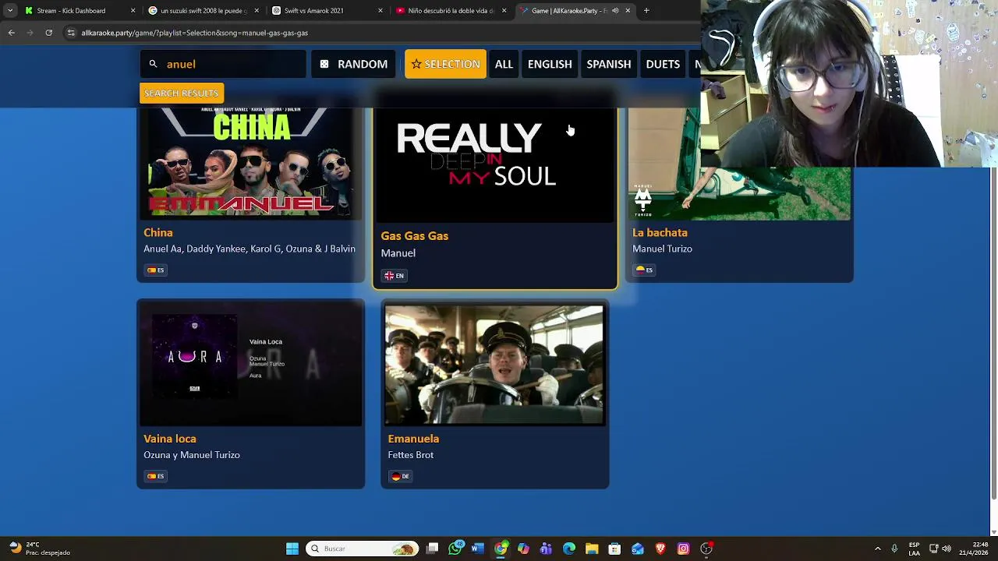Click the song search field containing anuel
Screen dimensions: 998x561
(x=224, y=64)
